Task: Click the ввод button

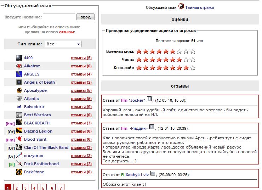Action: (85, 17)
